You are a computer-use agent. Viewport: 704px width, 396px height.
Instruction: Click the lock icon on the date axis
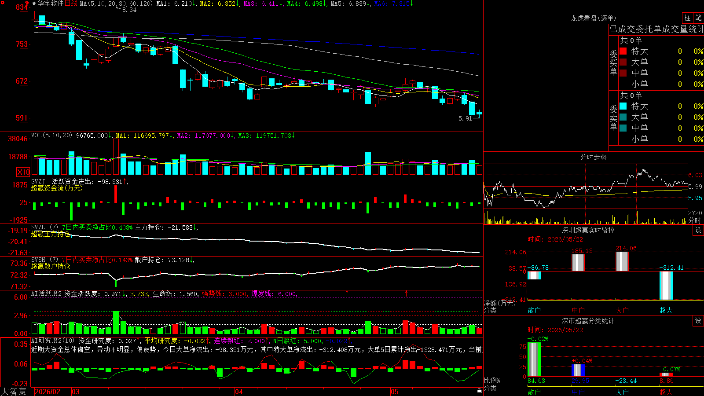pyautogui.click(x=480, y=391)
